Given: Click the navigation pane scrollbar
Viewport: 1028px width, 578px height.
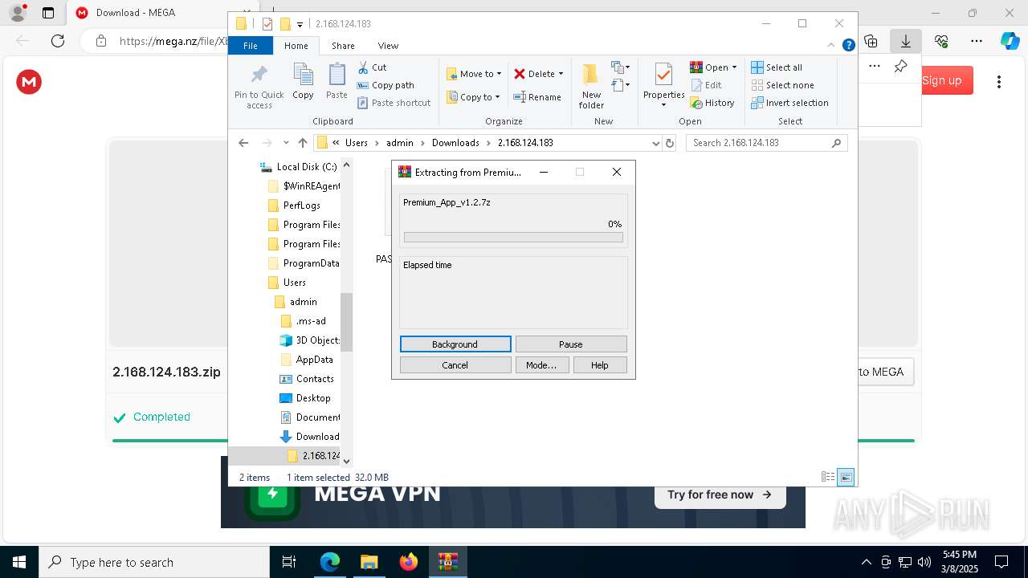Looking at the screenshot, I should tap(346, 322).
